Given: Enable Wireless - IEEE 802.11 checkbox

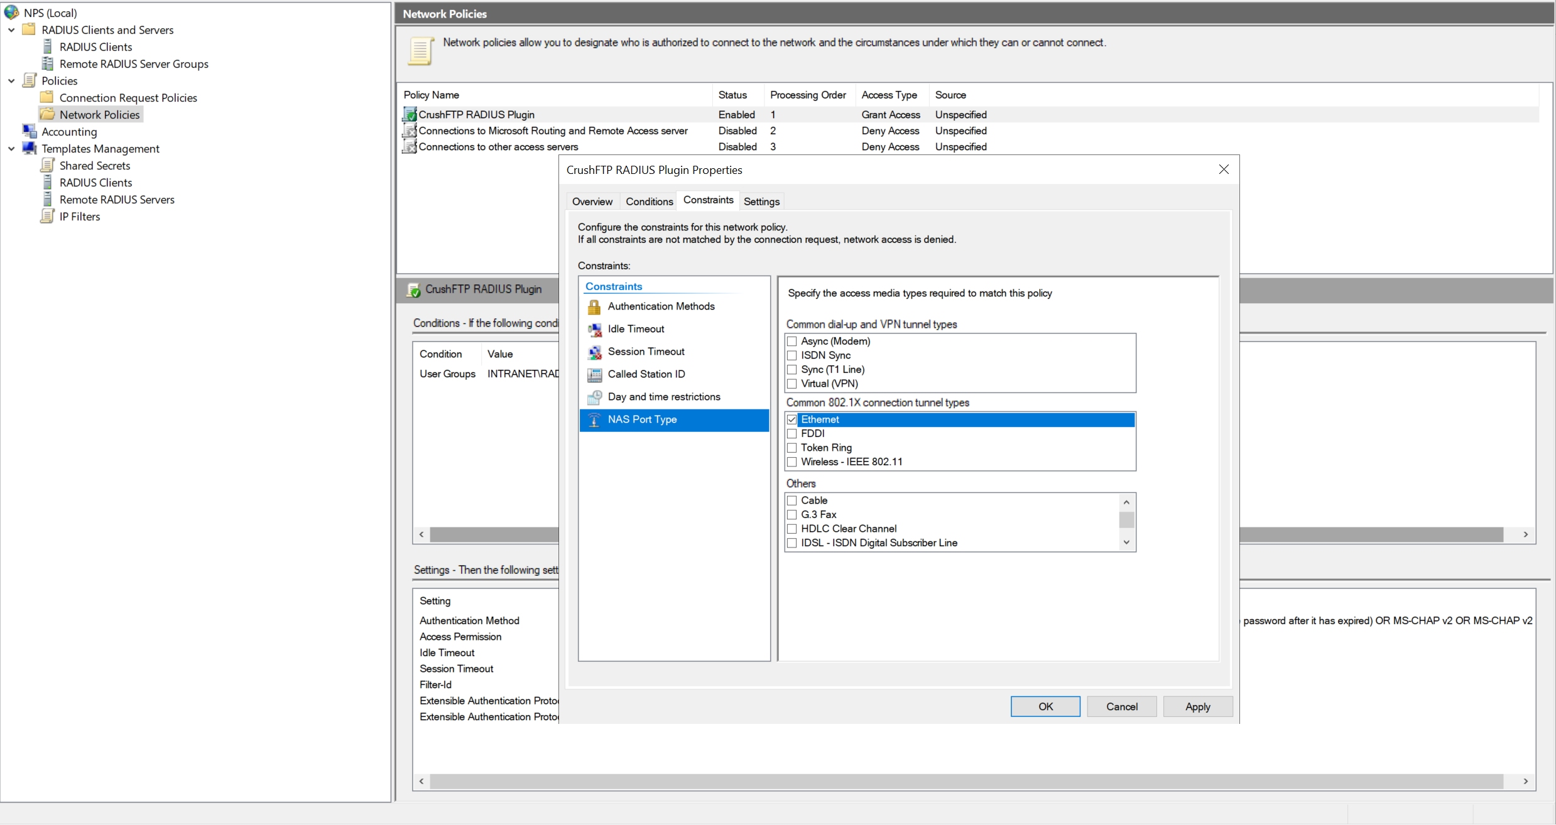Looking at the screenshot, I should (x=792, y=461).
